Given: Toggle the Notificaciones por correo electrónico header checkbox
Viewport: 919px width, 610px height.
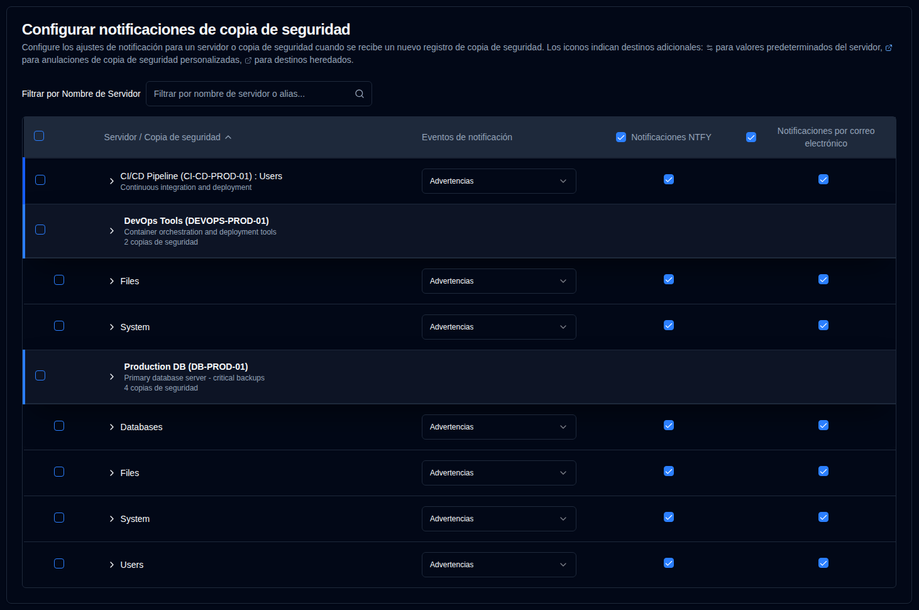Looking at the screenshot, I should (x=751, y=137).
